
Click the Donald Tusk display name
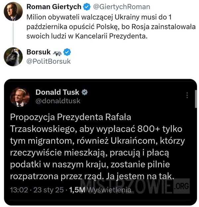click(57, 92)
